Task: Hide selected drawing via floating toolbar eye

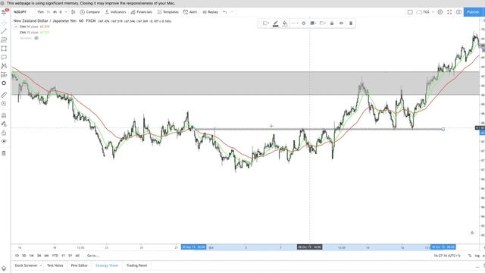Action: click(x=341, y=24)
